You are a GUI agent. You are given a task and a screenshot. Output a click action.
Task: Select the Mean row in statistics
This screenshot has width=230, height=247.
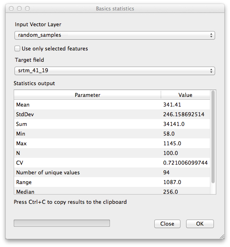coord(112,105)
